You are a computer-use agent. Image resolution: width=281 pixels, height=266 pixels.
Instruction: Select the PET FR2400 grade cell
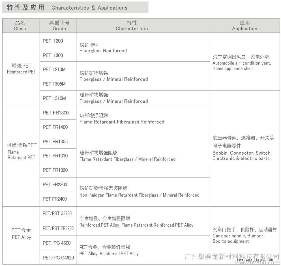(55, 199)
